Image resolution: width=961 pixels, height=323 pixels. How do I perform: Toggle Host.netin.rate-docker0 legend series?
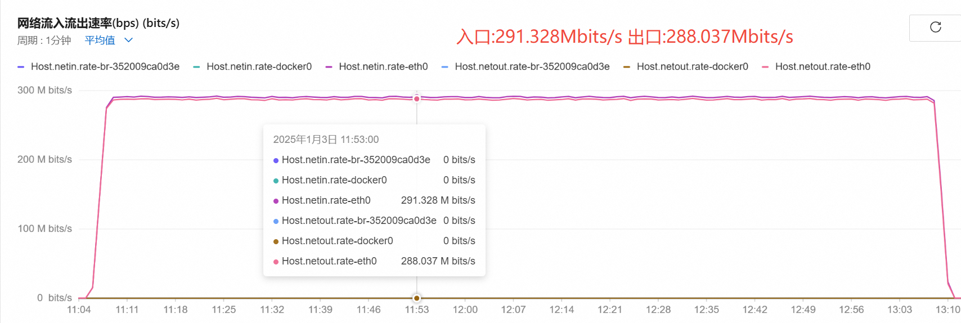tap(252, 66)
